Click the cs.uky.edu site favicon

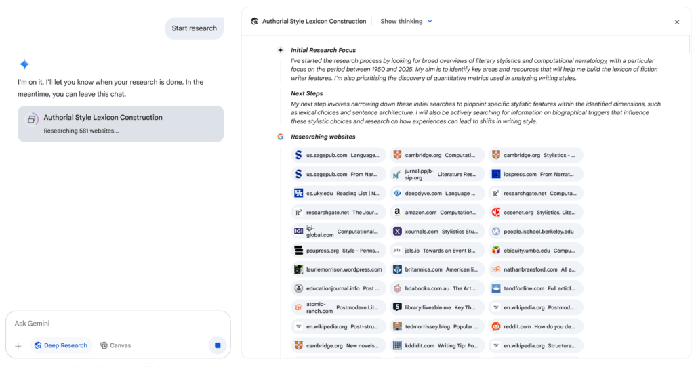tap(299, 193)
